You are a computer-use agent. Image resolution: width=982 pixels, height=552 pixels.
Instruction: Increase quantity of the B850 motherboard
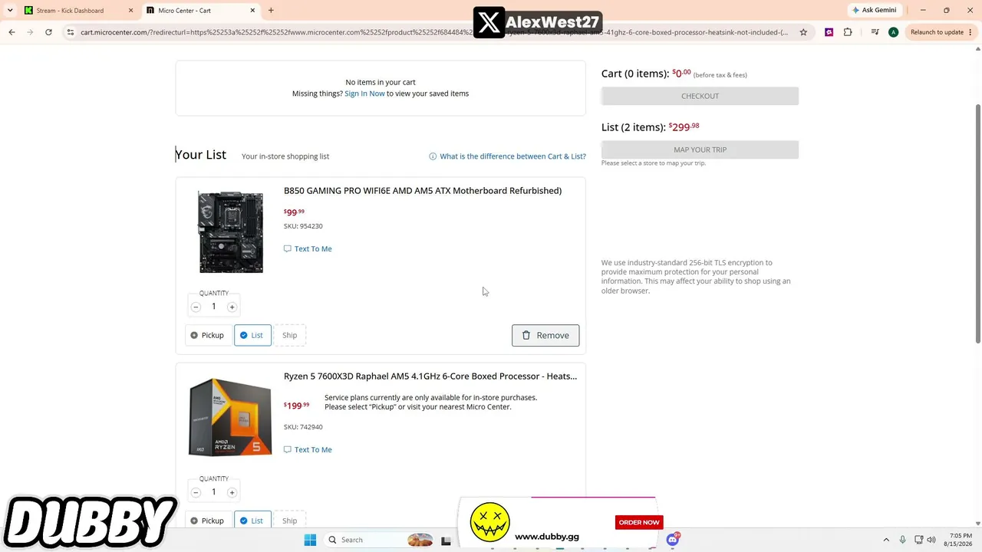[232, 307]
